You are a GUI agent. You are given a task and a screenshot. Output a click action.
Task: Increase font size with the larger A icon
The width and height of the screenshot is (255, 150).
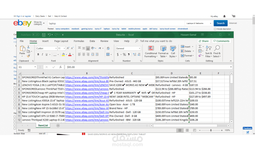tap(68, 48)
